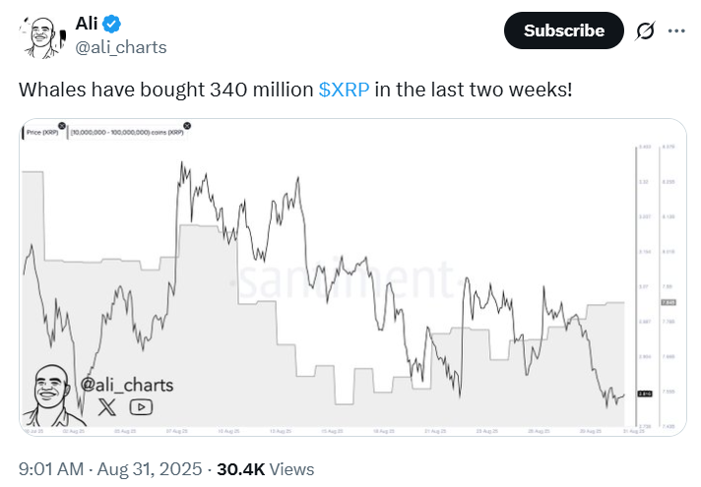Select the coins (XRP) legend tab
Screen dimensions: 701x487
(127, 132)
